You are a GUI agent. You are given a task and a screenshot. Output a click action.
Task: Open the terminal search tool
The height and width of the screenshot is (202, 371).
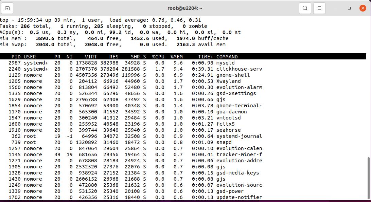(x=305, y=8)
